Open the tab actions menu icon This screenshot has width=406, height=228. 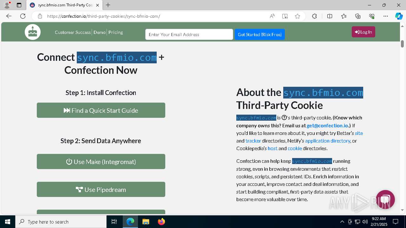[19, 5]
